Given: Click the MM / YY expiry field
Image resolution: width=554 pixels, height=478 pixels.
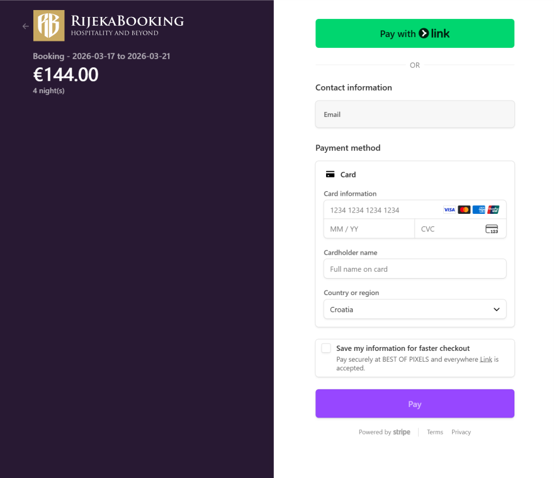Looking at the screenshot, I should 369,229.
